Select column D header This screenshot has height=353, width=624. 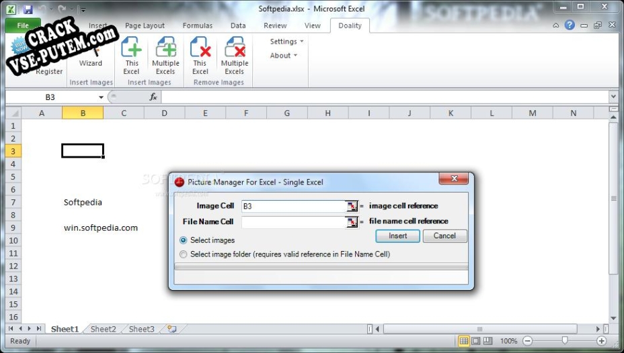(164, 113)
